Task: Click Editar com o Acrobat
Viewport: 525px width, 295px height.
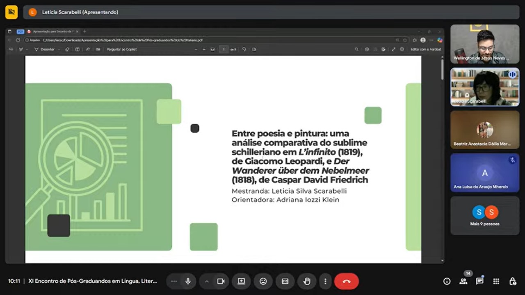Action: pyautogui.click(x=426, y=49)
